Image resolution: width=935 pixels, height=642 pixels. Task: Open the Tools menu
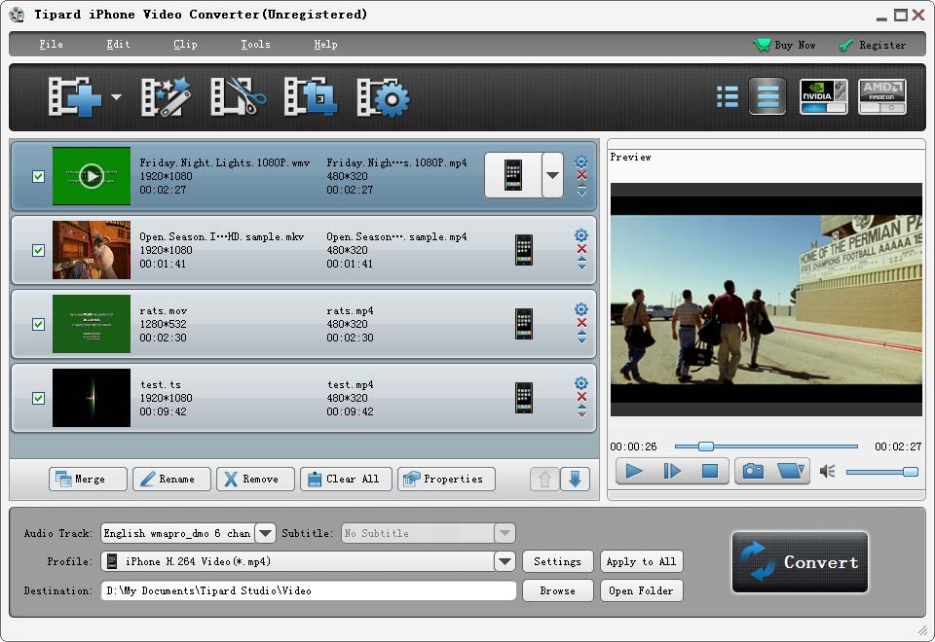[x=255, y=44]
